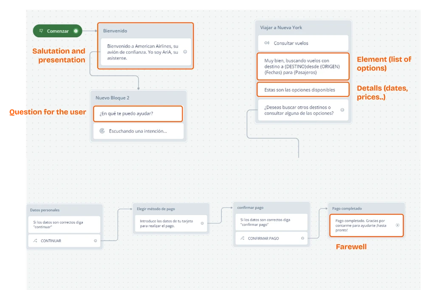Click the output port on the CONTINUAR step
Image resolution: width=435 pixels, height=290 pixels.
[x=96, y=241]
